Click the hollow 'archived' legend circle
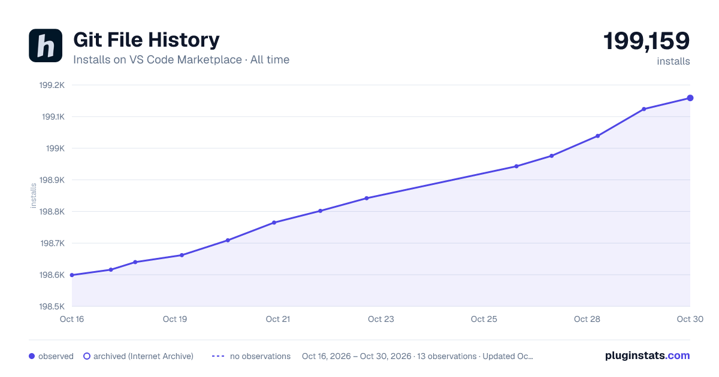The width and height of the screenshot is (719, 377). coord(87,356)
